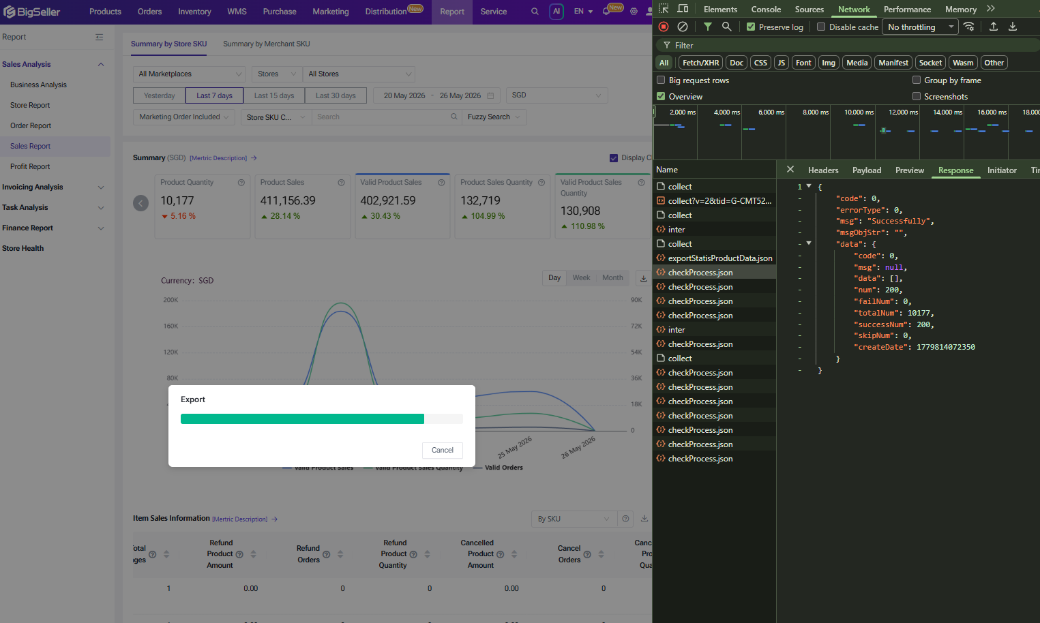This screenshot has height=623, width=1040.
Task: Switch to DevTools Console tab
Action: tap(766, 10)
